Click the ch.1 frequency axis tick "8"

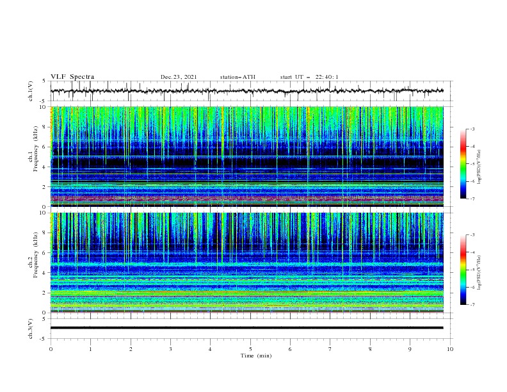tap(45, 127)
